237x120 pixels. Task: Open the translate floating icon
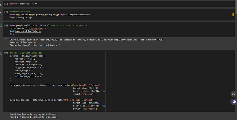pyautogui.click(x=234, y=94)
